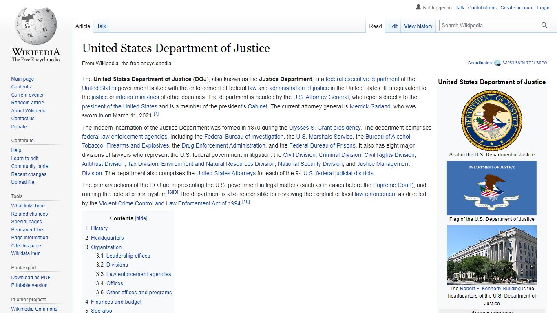Open the Merrick Garland link
This screenshot has height=313, width=557.
coord(370,106)
